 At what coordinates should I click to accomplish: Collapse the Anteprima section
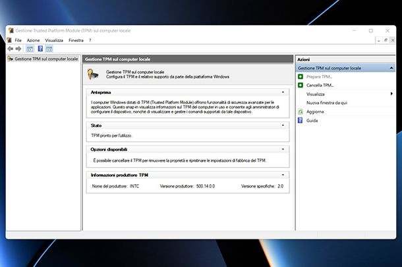[283, 92]
